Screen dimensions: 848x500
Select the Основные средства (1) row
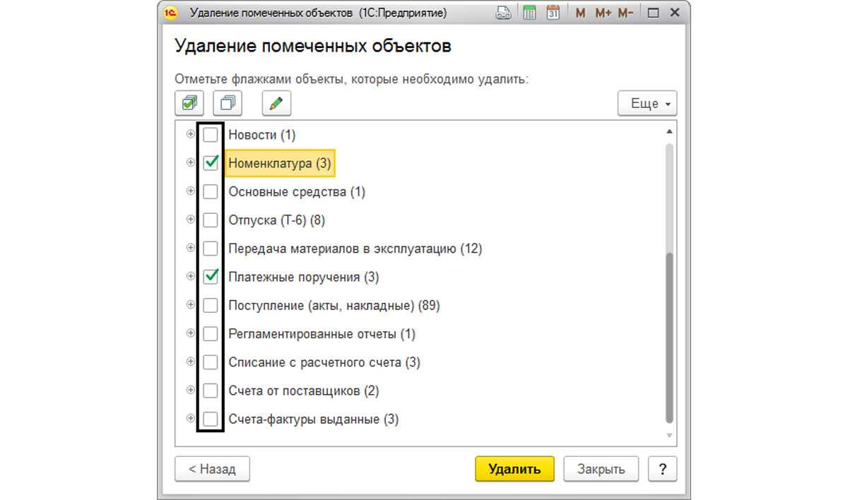297,192
